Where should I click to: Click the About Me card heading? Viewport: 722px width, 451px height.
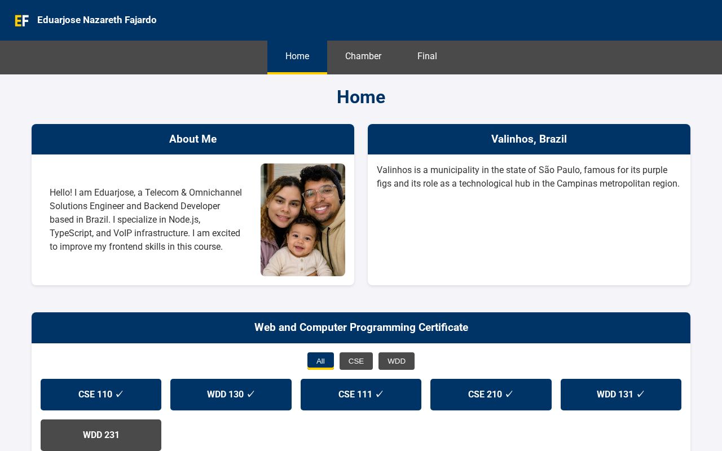click(x=193, y=139)
